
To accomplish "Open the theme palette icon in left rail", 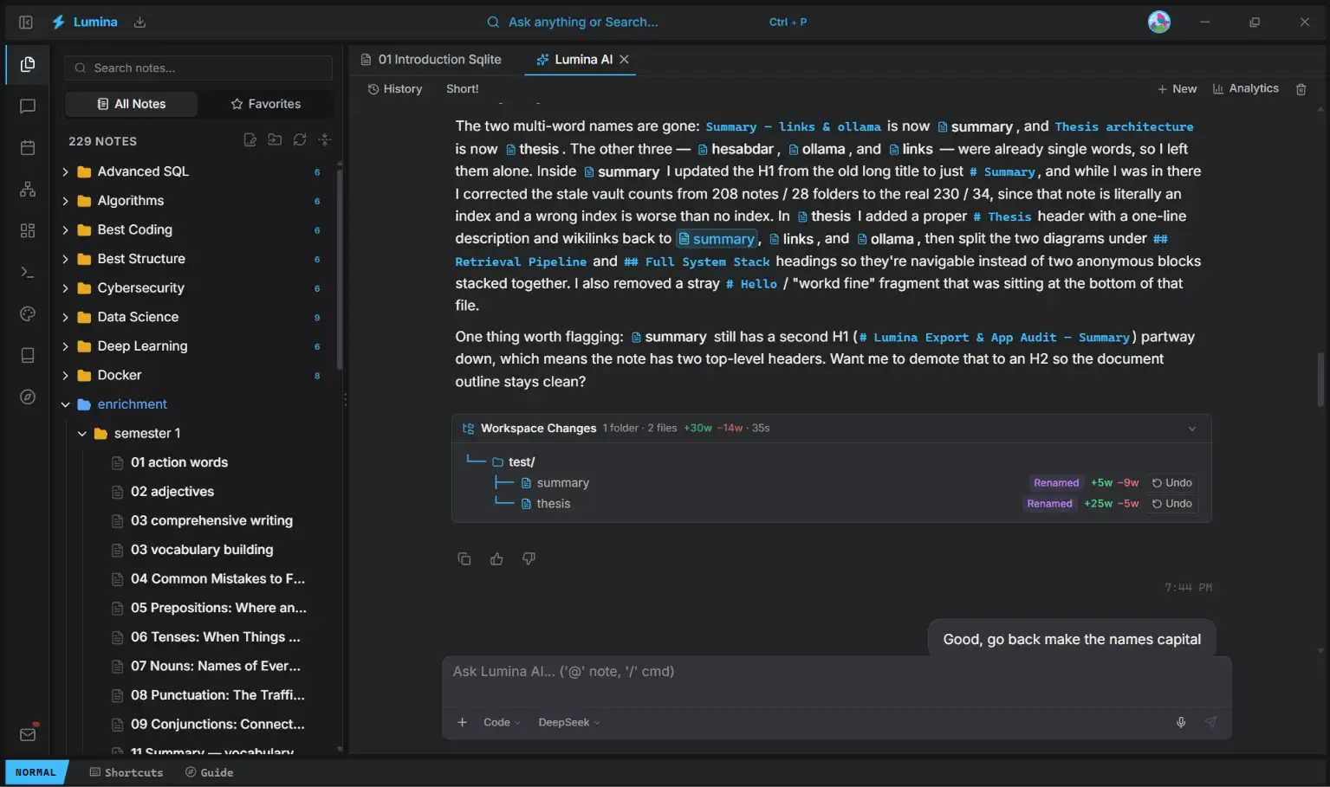I will 28,313.
